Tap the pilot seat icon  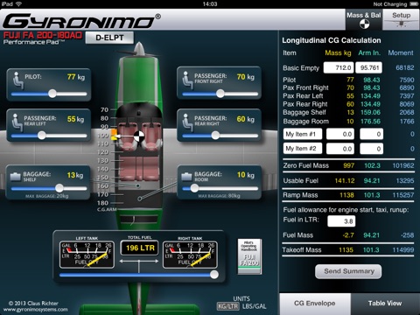(17, 80)
